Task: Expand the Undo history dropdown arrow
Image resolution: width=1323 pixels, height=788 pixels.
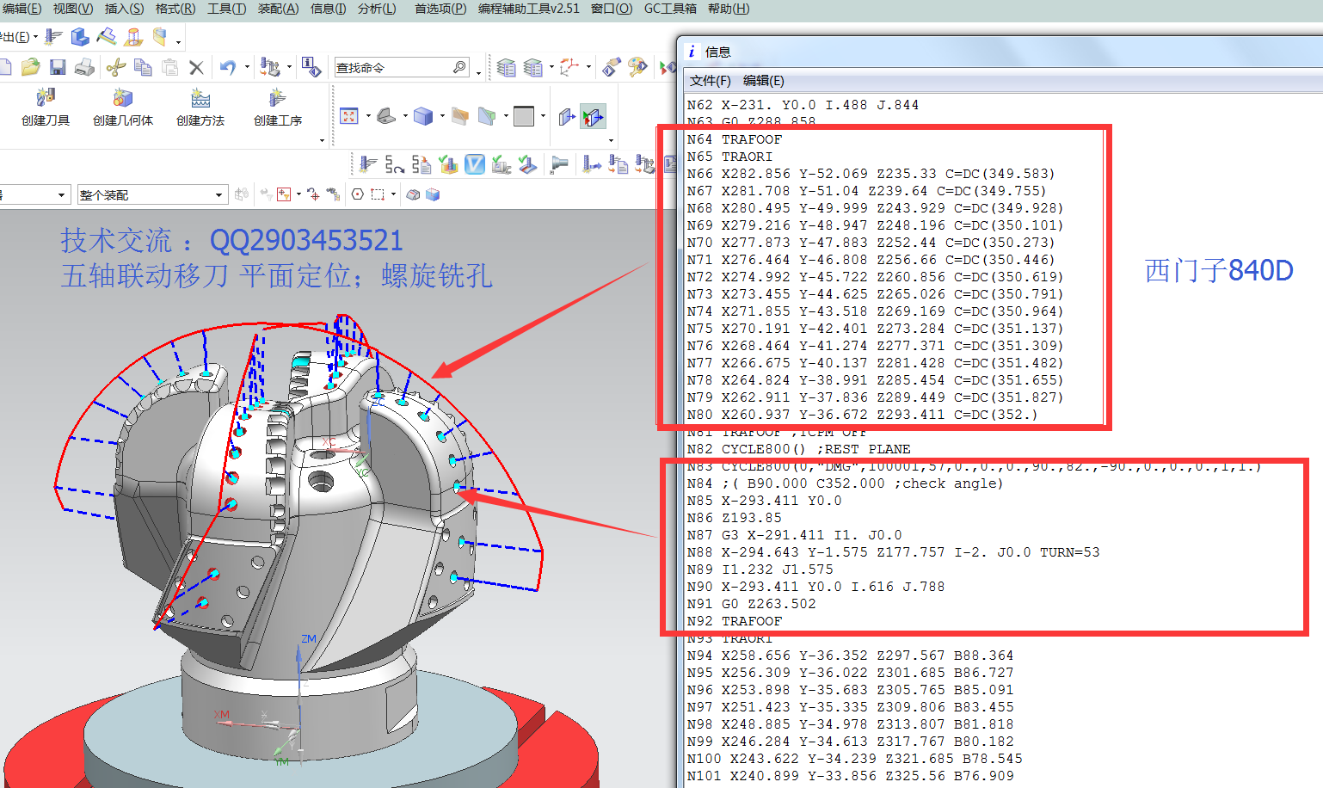Action: (247, 67)
